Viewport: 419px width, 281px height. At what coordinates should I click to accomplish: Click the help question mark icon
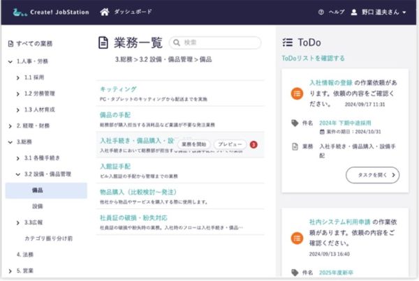coord(321,13)
